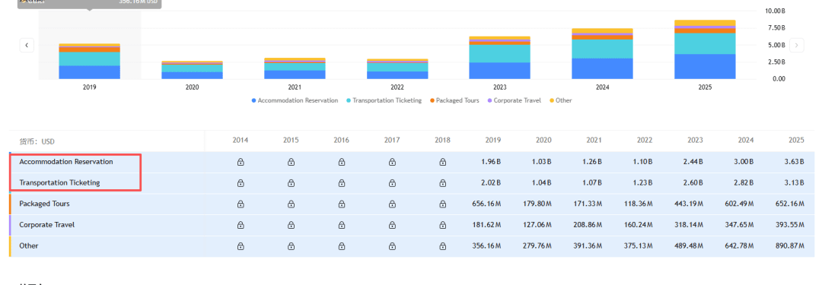
Task: Click the 2023 stacked bar in chart
Action: (x=499, y=58)
